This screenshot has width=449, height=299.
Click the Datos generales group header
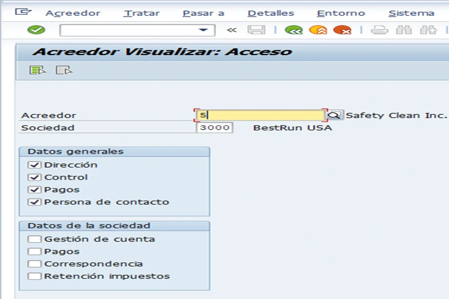pos(115,152)
